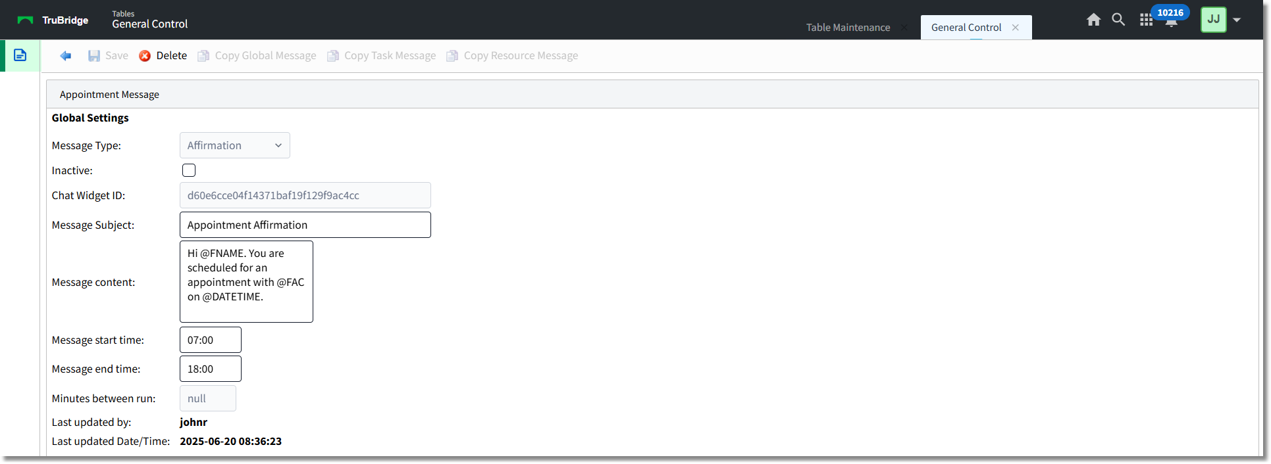Toggle the Inactive checkbox
Image resolution: width=1271 pixels, height=464 pixels.
(x=189, y=170)
